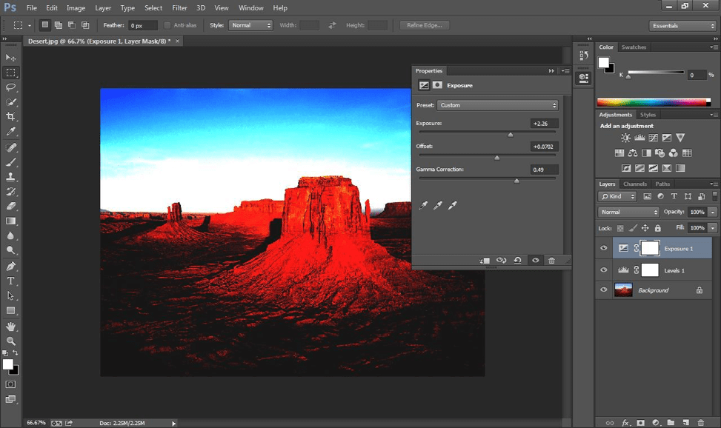Choose the Hand tool
Viewport: 721px width, 428px height.
(x=11, y=326)
